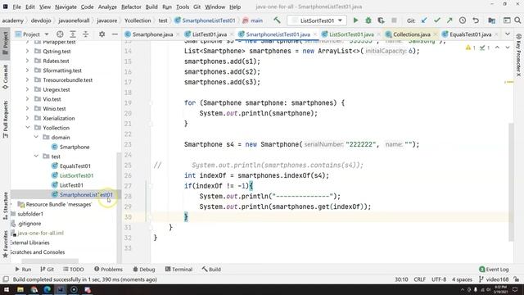Viewport: 524px width, 295px height.
Task: Click video168 git branch in status bar
Action: tap(494, 279)
